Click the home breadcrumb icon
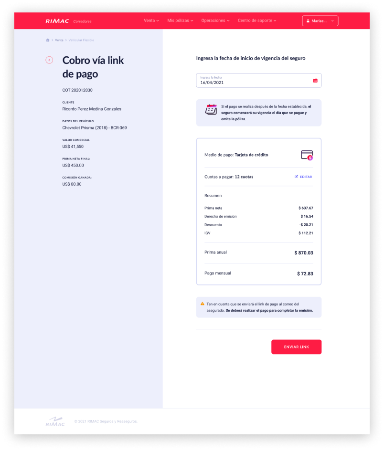 tap(48, 40)
